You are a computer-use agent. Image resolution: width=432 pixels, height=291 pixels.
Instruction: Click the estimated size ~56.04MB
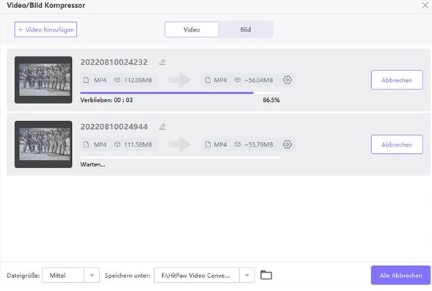(x=259, y=81)
